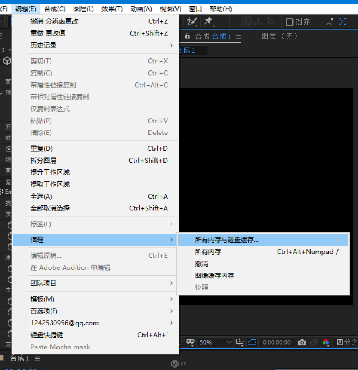This screenshot has height=370, width=358.
Task: Choose 全部取消选择 from the menu
Action: pyautogui.click(x=95, y=208)
